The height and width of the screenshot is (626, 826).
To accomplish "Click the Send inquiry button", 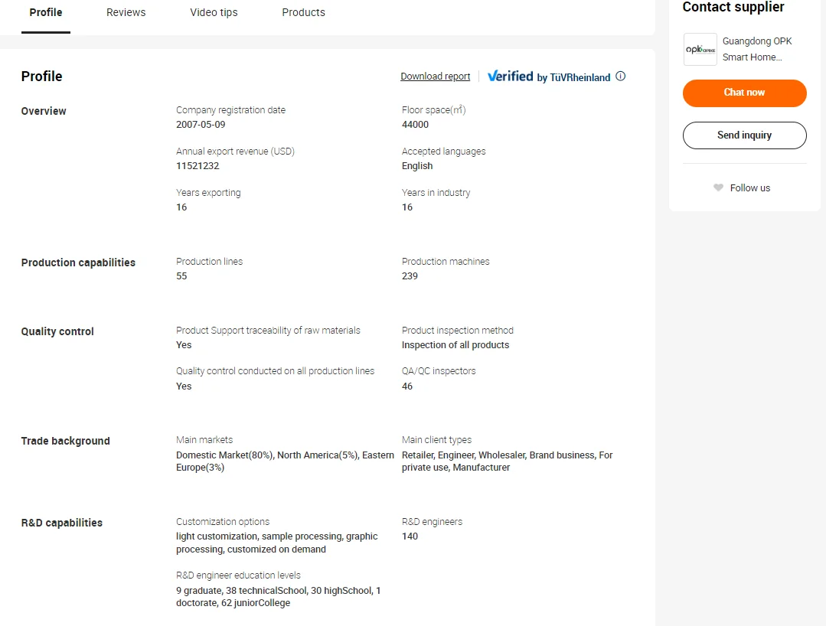I will [744, 135].
